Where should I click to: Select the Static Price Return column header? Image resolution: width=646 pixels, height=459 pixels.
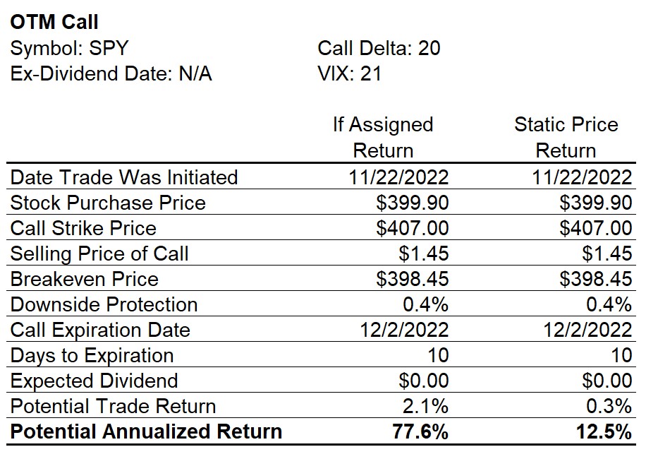pos(566,137)
